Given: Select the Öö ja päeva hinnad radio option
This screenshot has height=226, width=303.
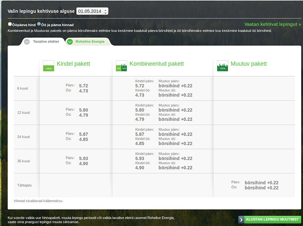Looking at the screenshot, I should coord(39,24).
